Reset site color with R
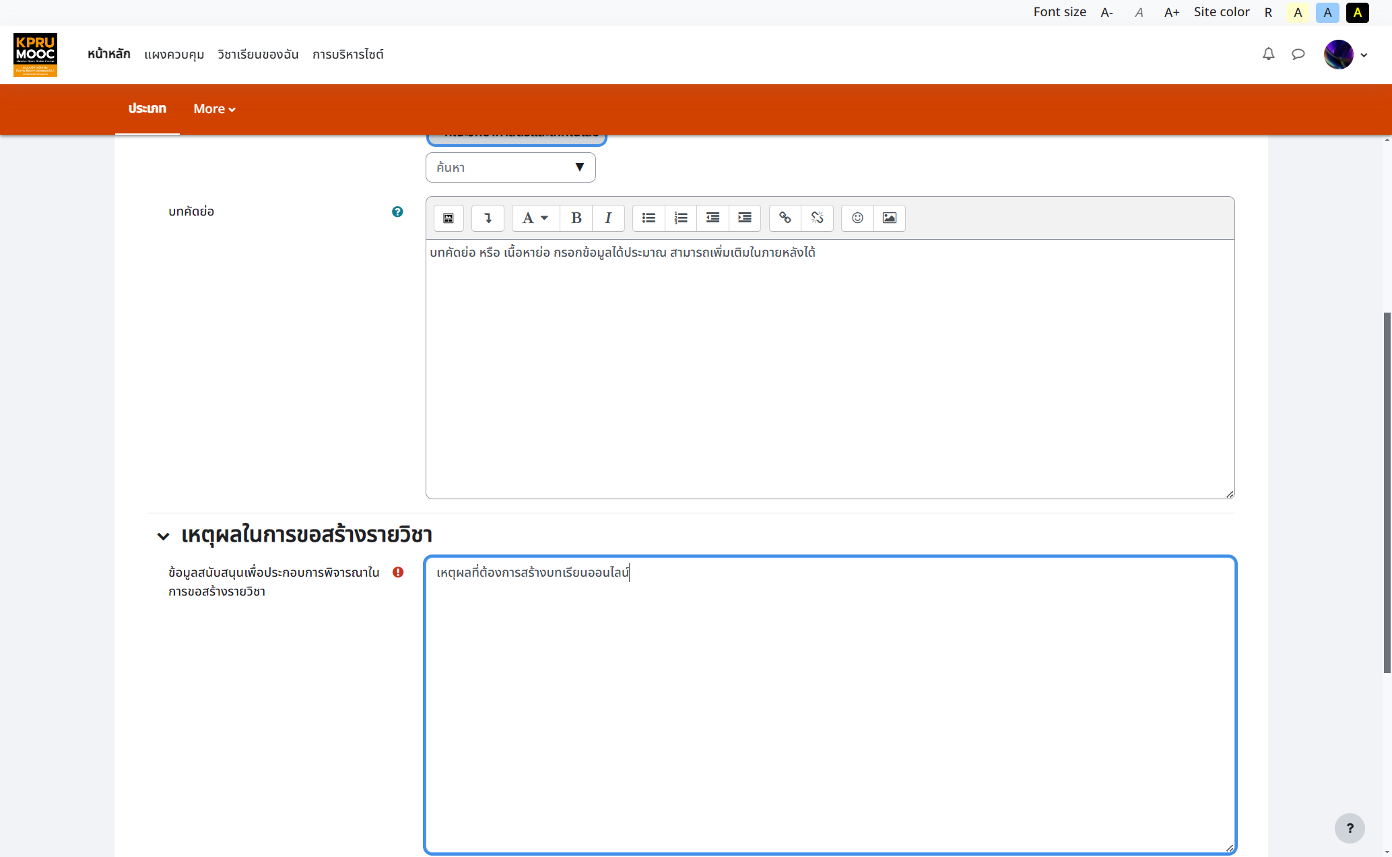The width and height of the screenshot is (1392, 857). point(1268,12)
